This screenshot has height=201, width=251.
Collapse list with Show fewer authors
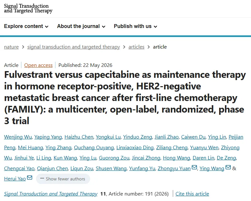[63, 179]
